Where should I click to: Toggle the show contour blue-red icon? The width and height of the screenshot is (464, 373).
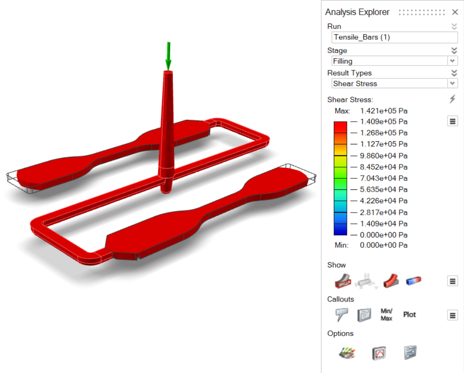pyautogui.click(x=414, y=281)
